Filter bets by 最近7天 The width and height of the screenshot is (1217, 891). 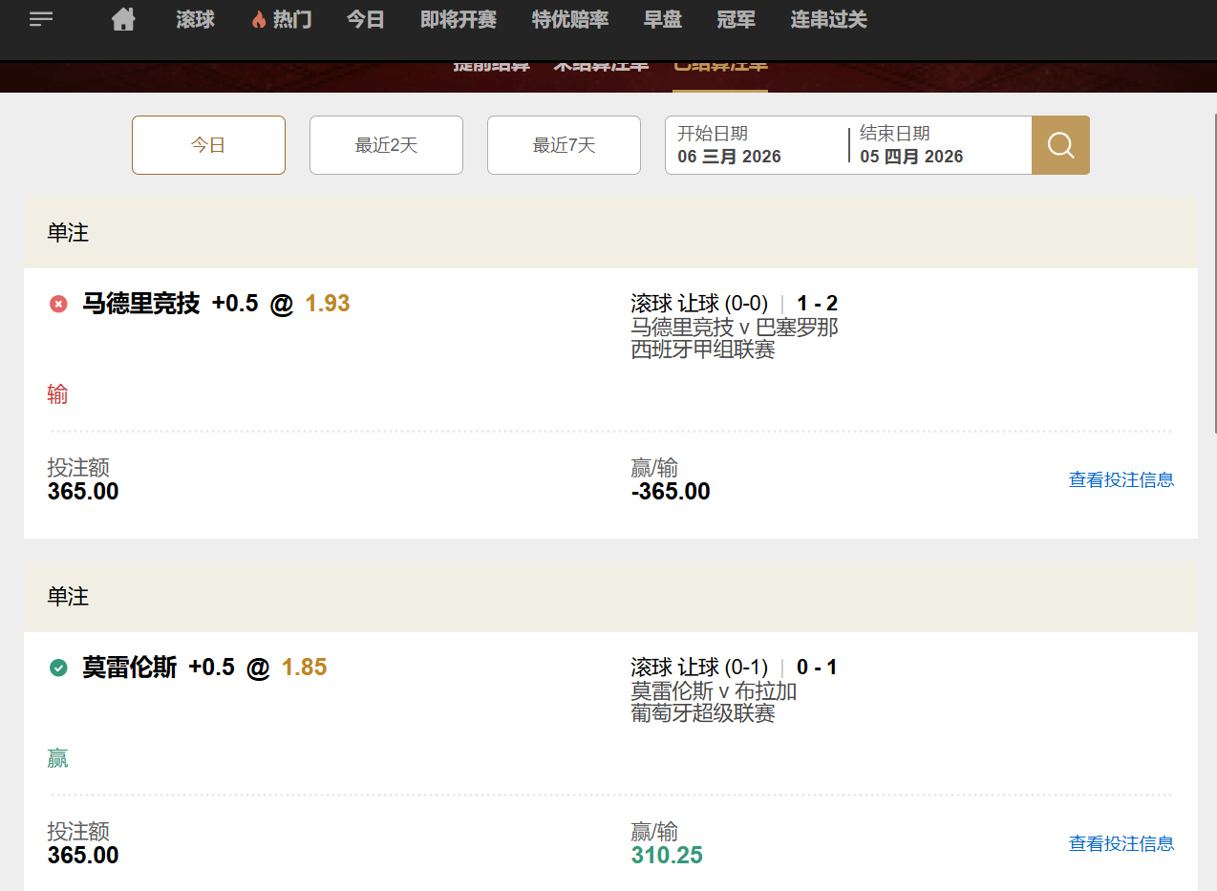click(564, 145)
